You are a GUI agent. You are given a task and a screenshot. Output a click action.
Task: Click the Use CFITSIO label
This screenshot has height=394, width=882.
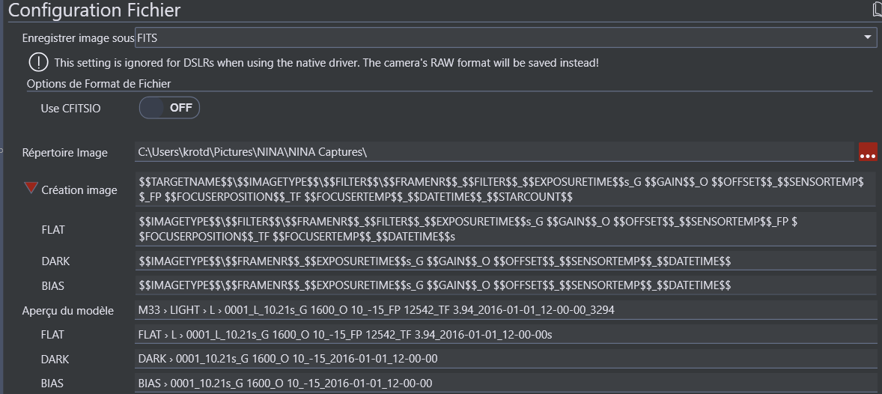point(70,109)
